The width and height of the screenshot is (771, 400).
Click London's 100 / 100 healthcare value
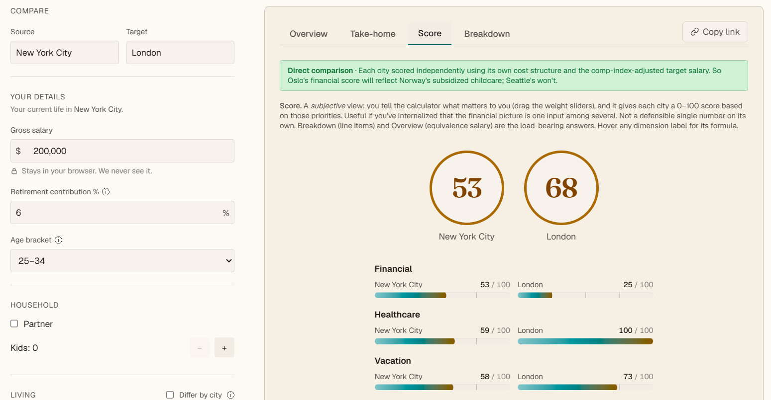coord(636,330)
